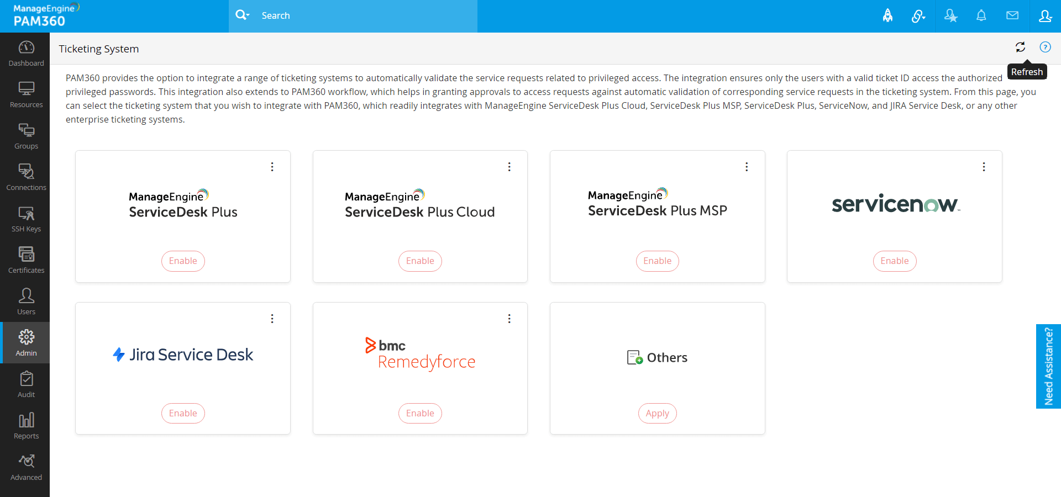Click the Others card label
The height and width of the screenshot is (497, 1061).
point(658,358)
